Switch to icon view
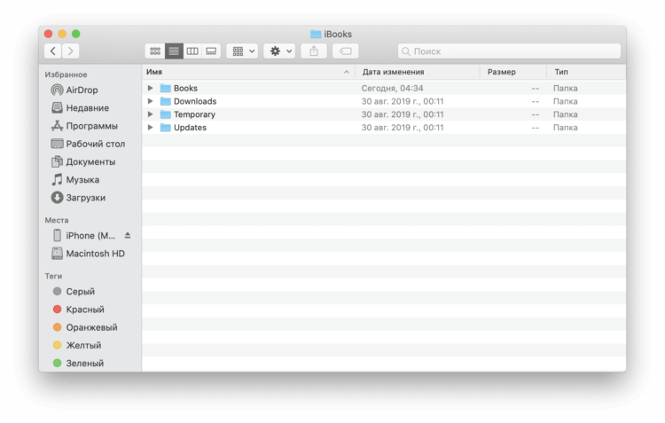The height and width of the screenshot is (423, 665). click(155, 51)
